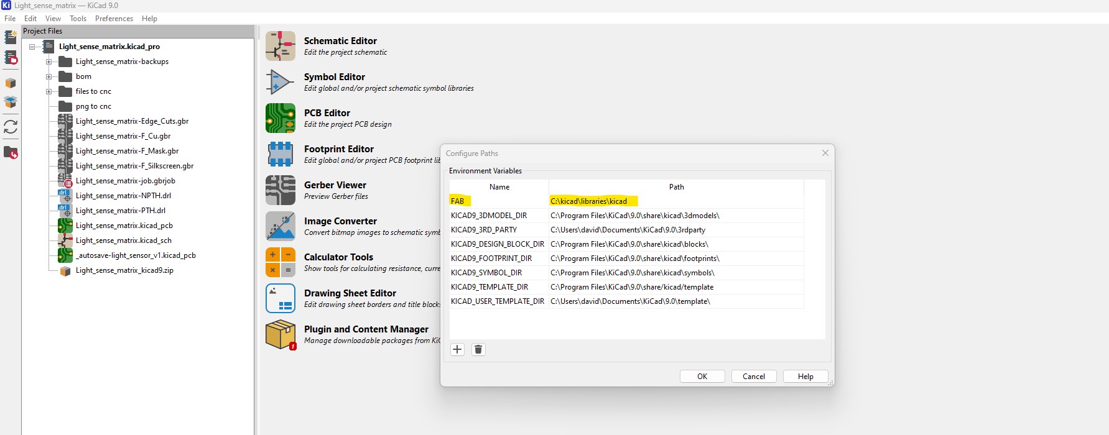Select Light_sense_matrix-F_Silkscreen.gbr in project tree
Screen dimensions: 1109x435
coord(134,166)
